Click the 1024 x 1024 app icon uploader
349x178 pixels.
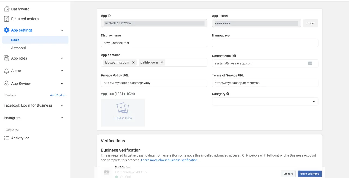[x=123, y=112]
